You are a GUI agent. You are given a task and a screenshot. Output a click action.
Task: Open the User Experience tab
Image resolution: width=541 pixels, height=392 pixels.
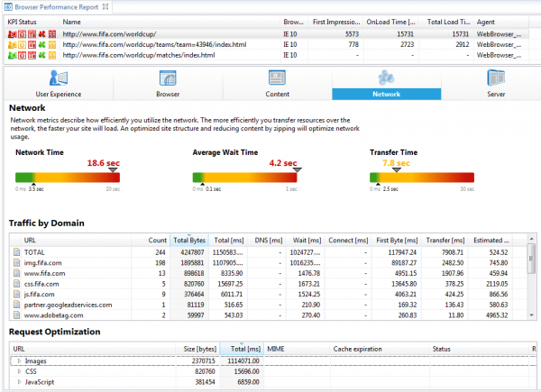tap(59, 84)
